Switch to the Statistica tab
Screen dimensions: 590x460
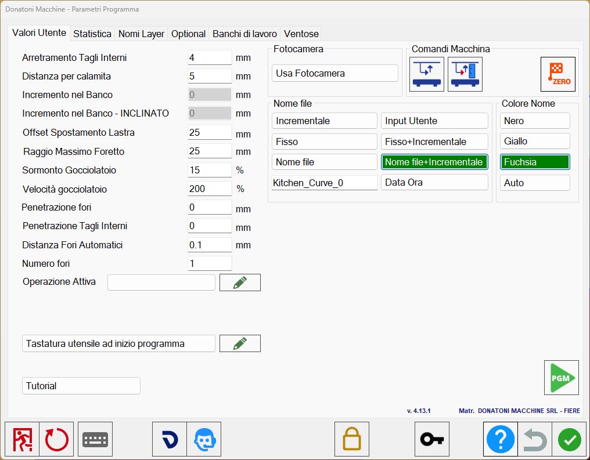tap(92, 34)
